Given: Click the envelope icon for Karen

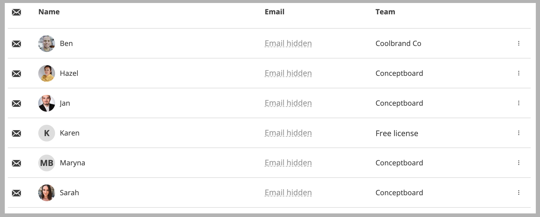Looking at the screenshot, I should coord(16,133).
